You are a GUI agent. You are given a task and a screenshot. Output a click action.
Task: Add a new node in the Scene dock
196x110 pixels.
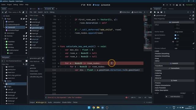click(2, 12)
